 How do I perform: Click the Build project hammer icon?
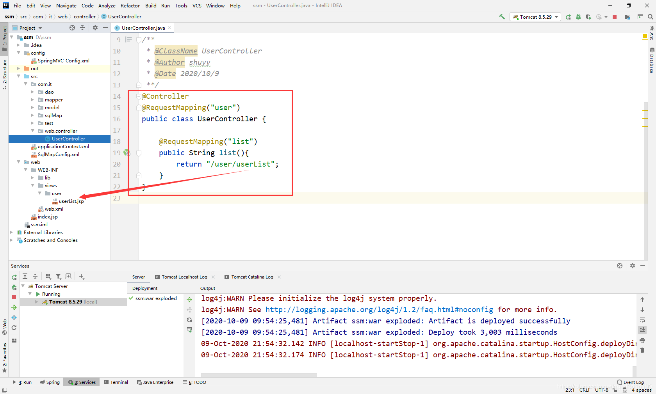coord(502,17)
